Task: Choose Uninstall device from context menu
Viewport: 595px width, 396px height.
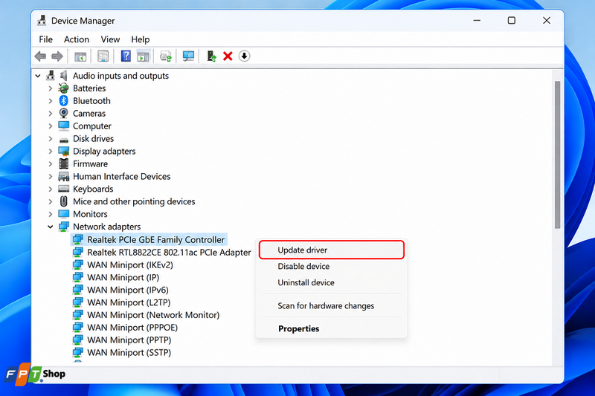Action: pos(332,282)
